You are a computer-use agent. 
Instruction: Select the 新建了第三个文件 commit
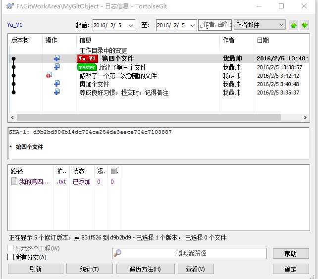159,67
